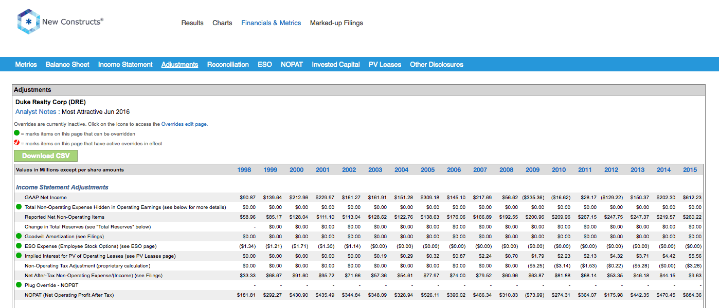Open the 2014 year column header

coord(664,170)
